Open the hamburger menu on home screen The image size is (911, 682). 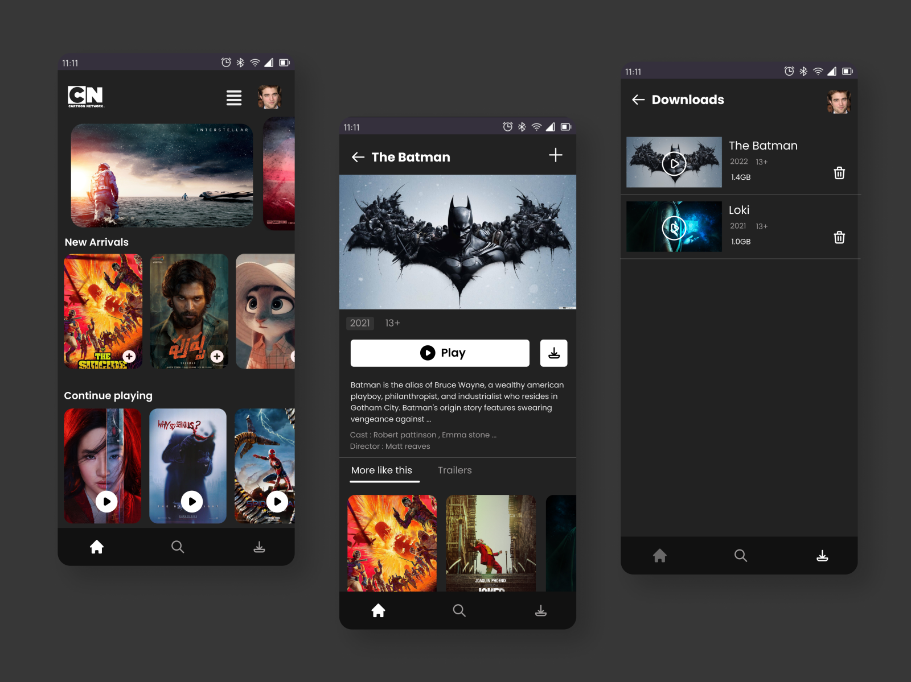(x=234, y=98)
